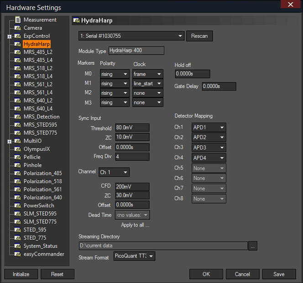Open M0 clock frame dropdown

[148, 74]
